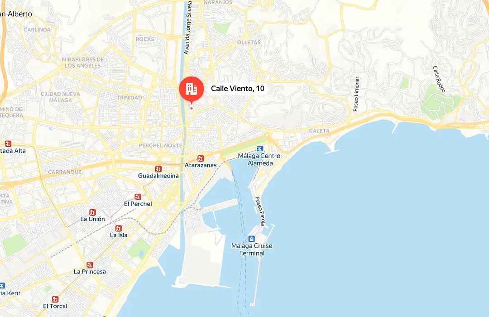The height and width of the screenshot is (317, 489).
Task: Click the Paseo Limonar street label
Action: (356, 94)
